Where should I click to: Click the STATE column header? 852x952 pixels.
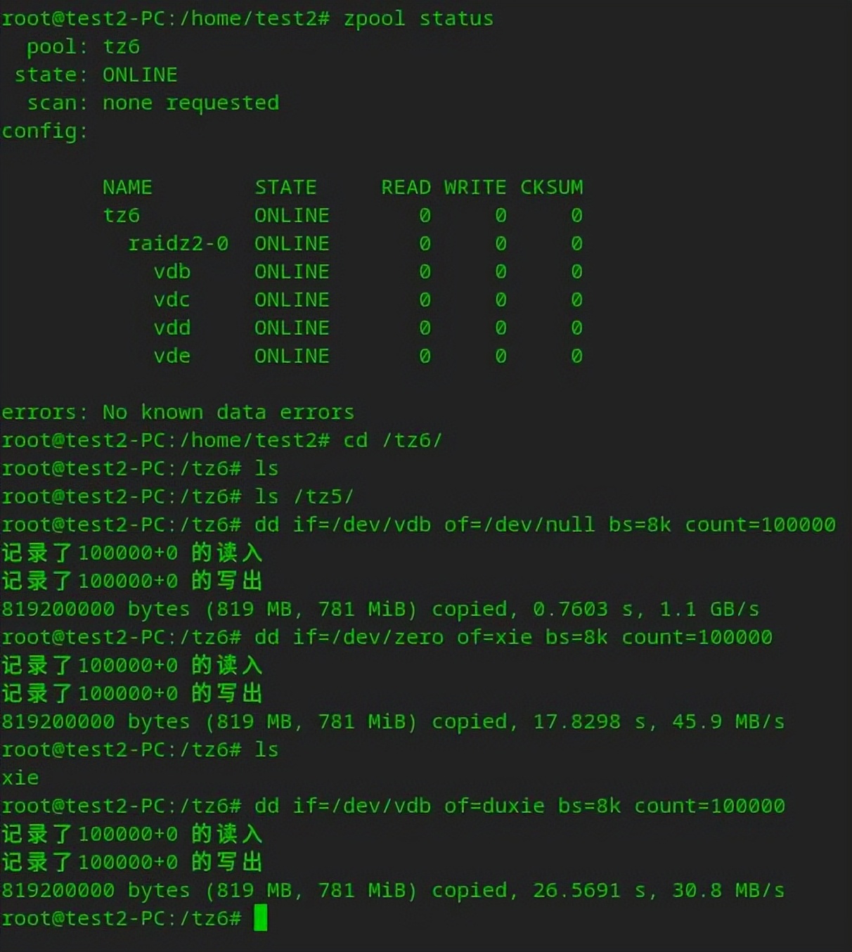pyautogui.click(x=285, y=187)
